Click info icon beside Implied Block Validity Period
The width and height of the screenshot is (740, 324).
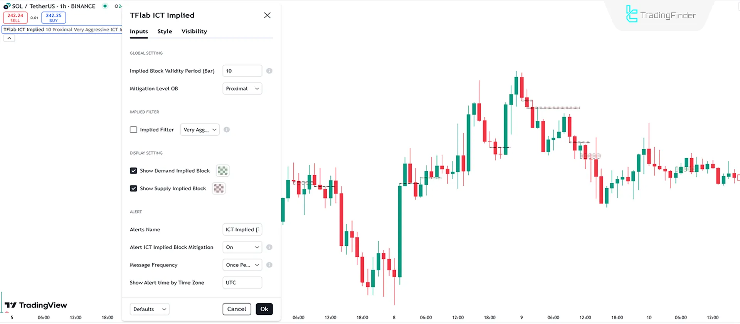[x=269, y=71]
